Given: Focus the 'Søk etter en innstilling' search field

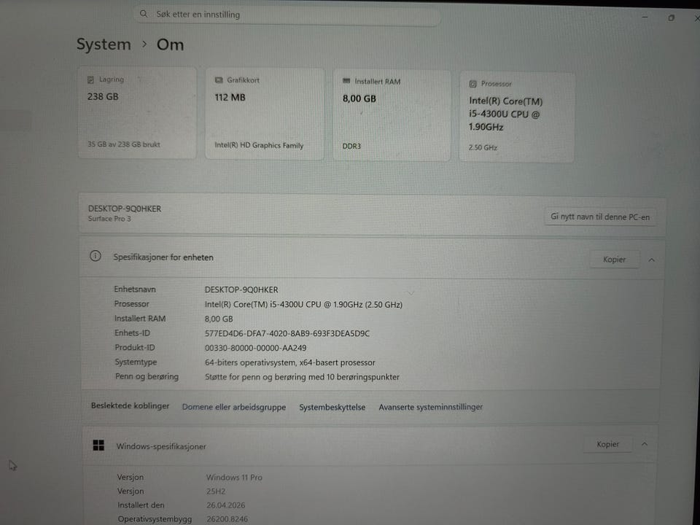Looking at the screenshot, I should click(x=287, y=15).
